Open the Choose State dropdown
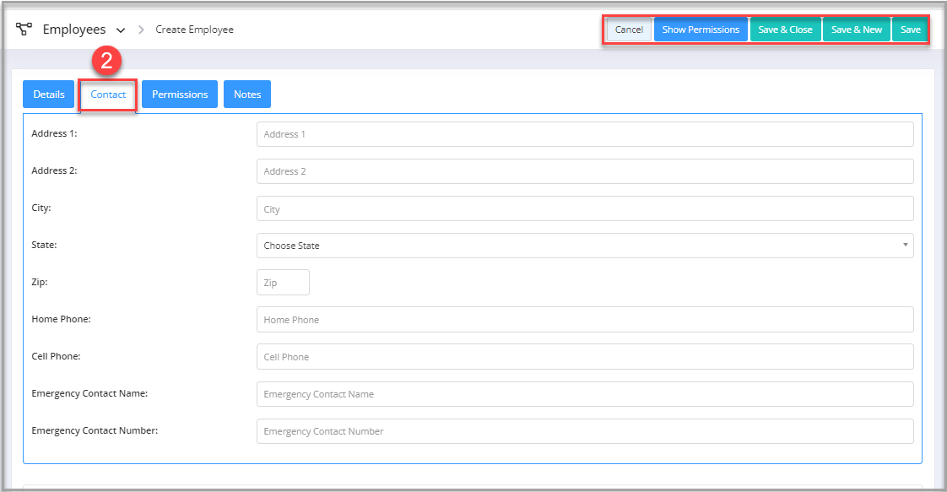Viewport: 947px width, 492px height. 584,246
